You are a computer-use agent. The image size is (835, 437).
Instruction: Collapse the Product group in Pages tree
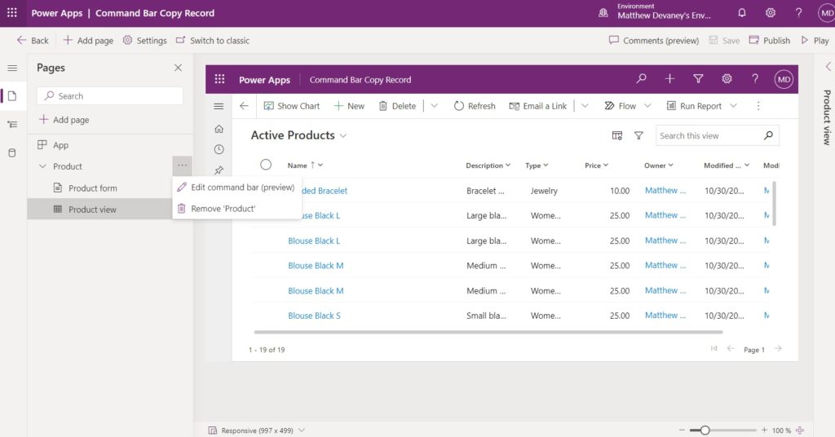pyautogui.click(x=42, y=166)
